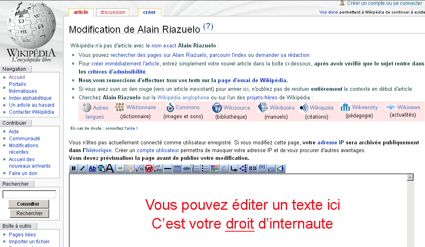
Task: Open the Wikinews link
Action: (x=409, y=107)
